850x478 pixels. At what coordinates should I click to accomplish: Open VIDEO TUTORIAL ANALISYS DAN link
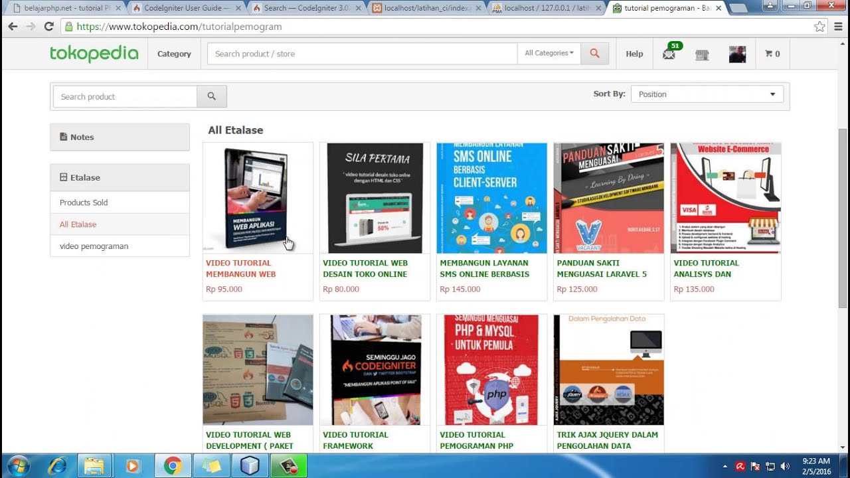(x=706, y=268)
